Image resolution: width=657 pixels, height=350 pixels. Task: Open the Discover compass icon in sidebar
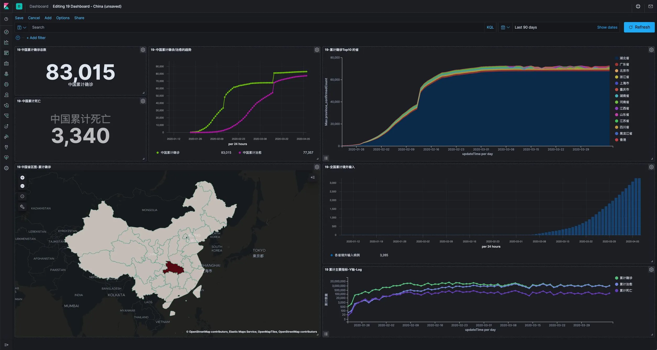(x=6, y=32)
